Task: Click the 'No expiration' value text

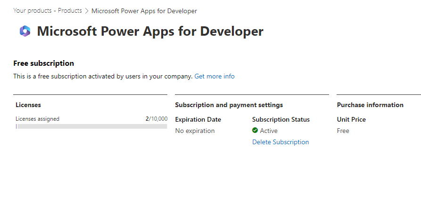Action: pos(195,131)
